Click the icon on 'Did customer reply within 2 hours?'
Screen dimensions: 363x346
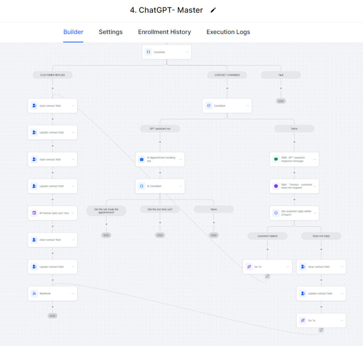[276, 213]
